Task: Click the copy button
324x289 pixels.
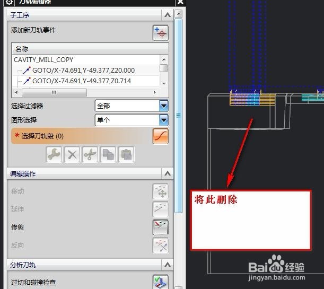Action: [108, 154]
